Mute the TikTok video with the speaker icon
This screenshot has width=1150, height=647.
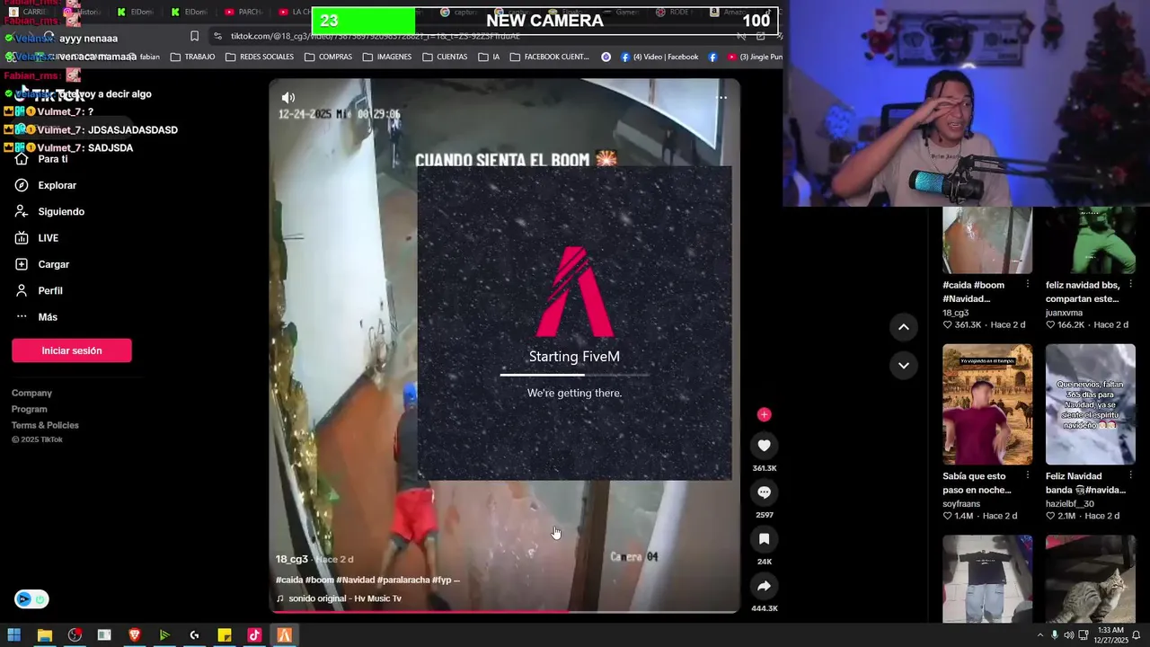(x=287, y=97)
